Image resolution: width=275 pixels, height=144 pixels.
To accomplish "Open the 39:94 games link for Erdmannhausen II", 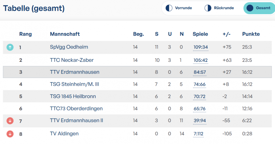I will coord(200,121).
